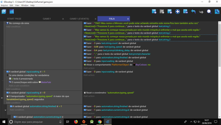Click Add action below Reset o cronômetro

89,96
